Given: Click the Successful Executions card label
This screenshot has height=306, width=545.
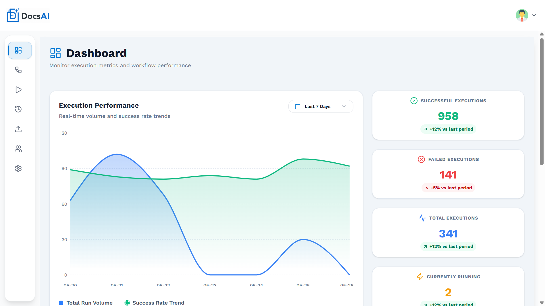Looking at the screenshot, I should (x=453, y=101).
